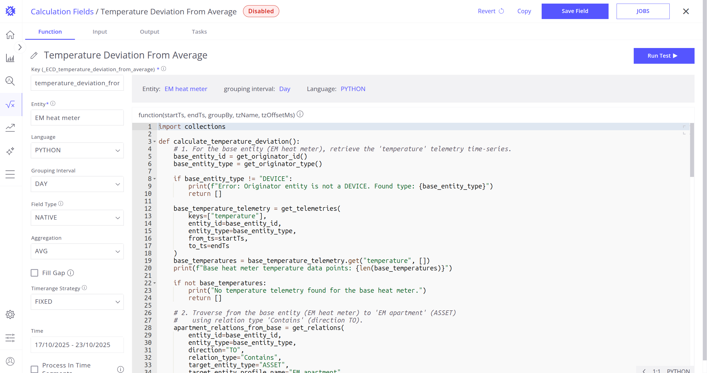
Task: Open the bar chart dashboard icon
Action: click(10, 58)
